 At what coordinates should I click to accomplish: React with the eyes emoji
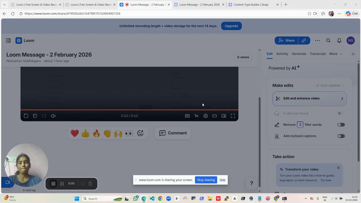(129, 133)
